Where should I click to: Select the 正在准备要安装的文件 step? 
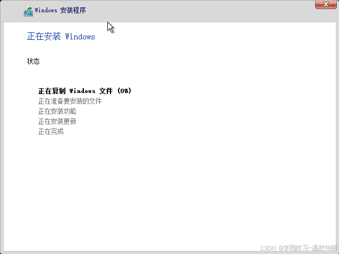[x=70, y=101]
